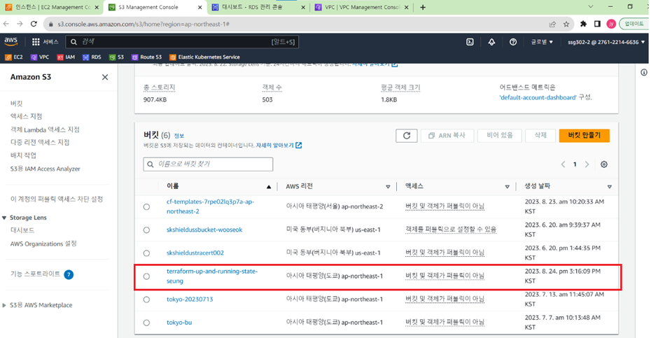
Task: Reload the browser page
Action: 34,24
